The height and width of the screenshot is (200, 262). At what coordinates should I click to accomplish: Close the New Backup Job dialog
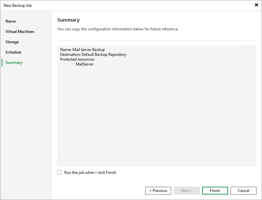tap(257, 5)
